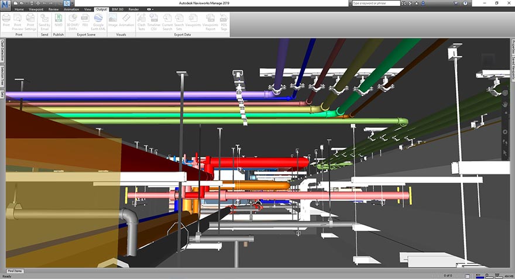Switch to the Render ribbon tab
The width and height of the screenshot is (515, 279).
coord(133,9)
